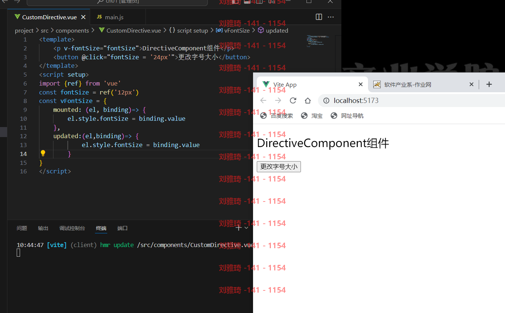Click the [vite] label in the terminal

[57, 245]
